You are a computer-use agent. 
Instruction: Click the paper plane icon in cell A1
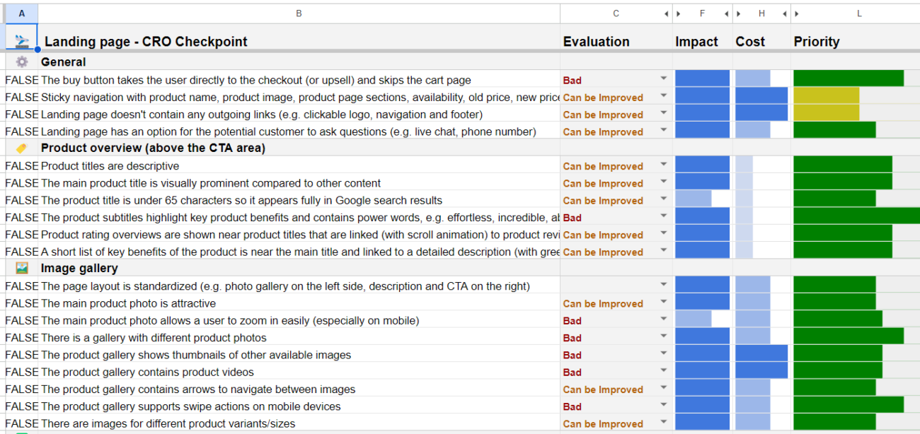[21, 41]
